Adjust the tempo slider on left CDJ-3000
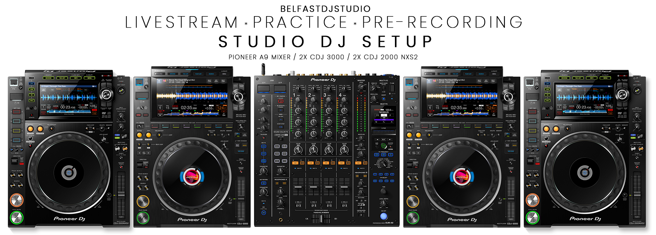This screenshot has height=235, width=656. click(x=241, y=199)
